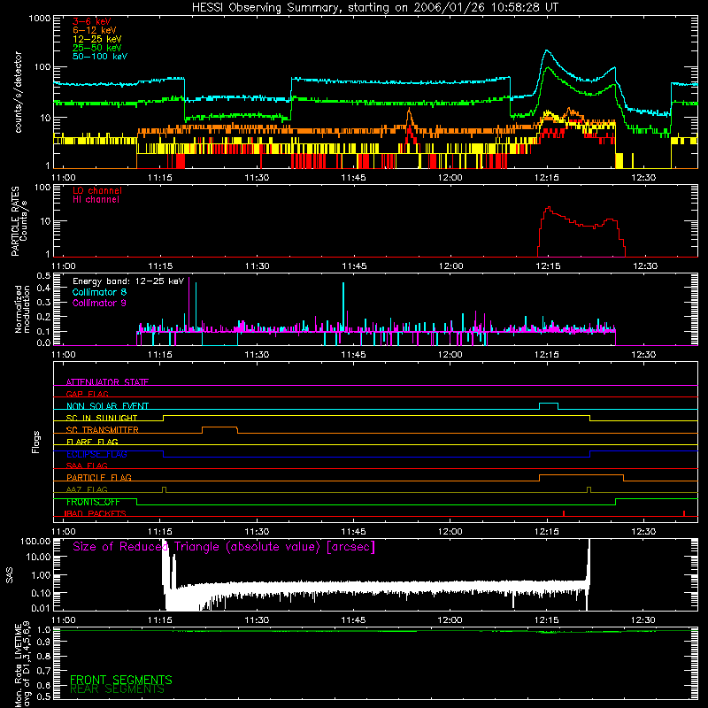Screen dimensions: 708x708
Task: Click the SC_TRANSMITTER flag label
Action: 102,429
